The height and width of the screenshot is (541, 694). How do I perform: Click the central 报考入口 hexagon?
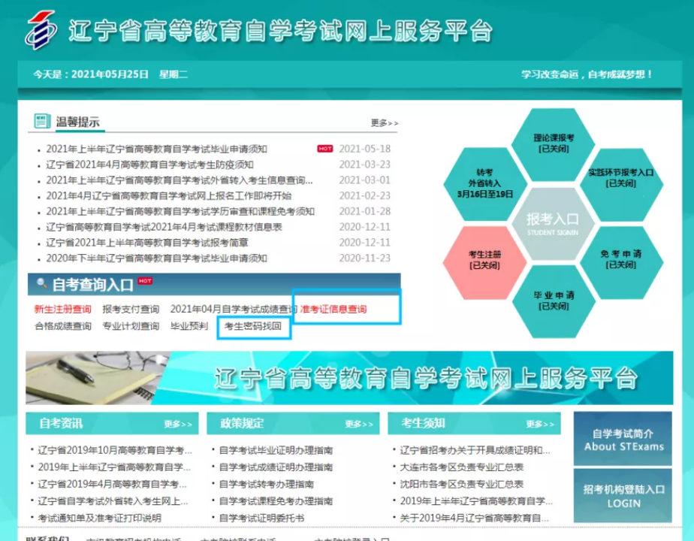(x=553, y=223)
